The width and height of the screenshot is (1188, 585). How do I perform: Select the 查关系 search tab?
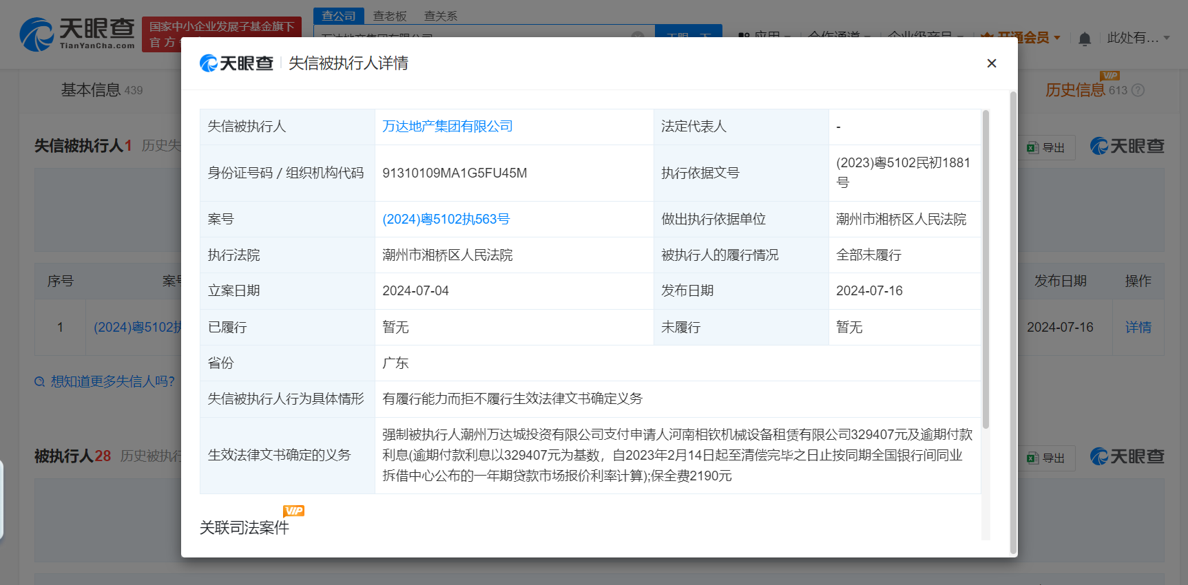click(x=441, y=16)
